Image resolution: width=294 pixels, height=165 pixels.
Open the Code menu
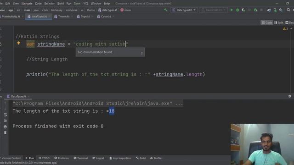(38, 3)
